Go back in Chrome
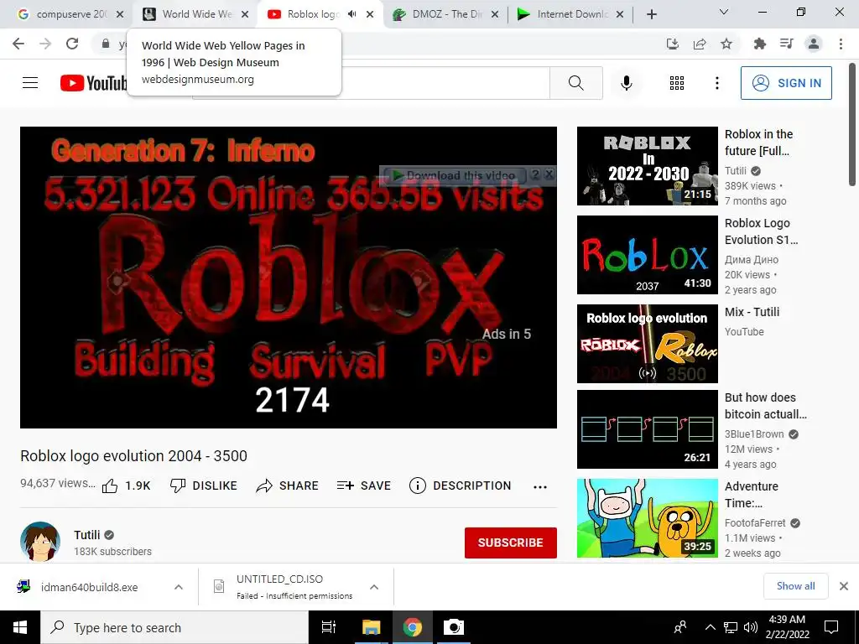 pos(18,44)
